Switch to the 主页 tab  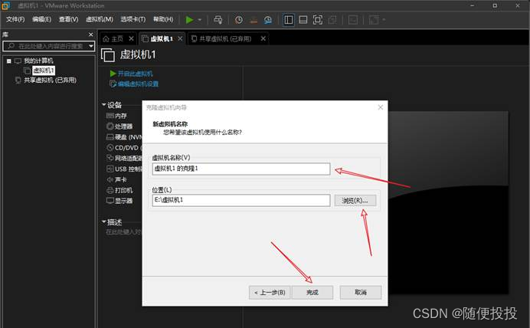click(x=113, y=39)
